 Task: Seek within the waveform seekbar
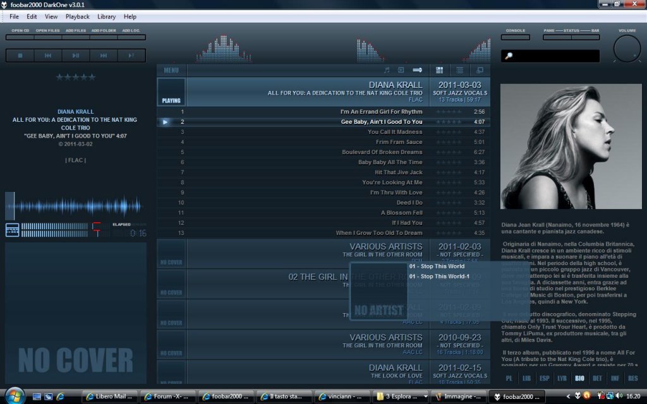click(75, 206)
